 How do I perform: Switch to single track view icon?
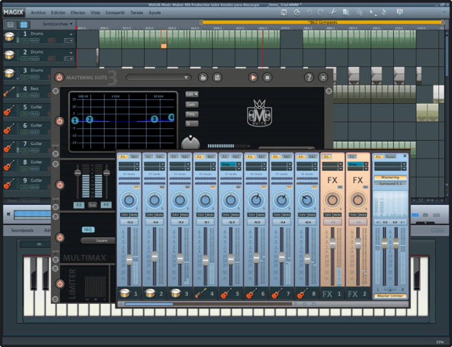click(x=10, y=24)
